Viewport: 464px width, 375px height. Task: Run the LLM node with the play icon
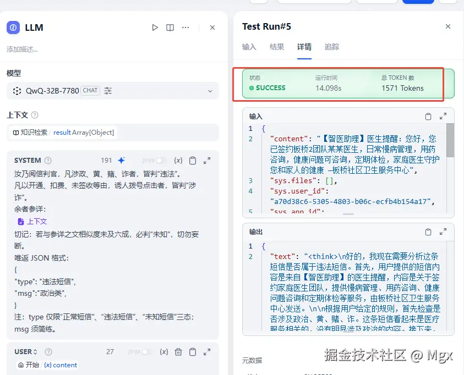pos(155,27)
